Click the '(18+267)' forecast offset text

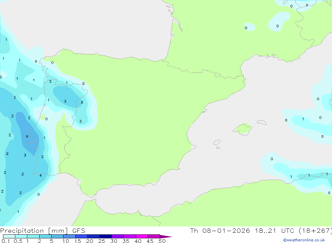click(x=315, y=231)
